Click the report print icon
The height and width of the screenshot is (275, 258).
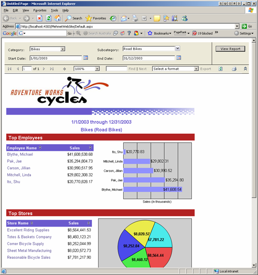coord(234,69)
